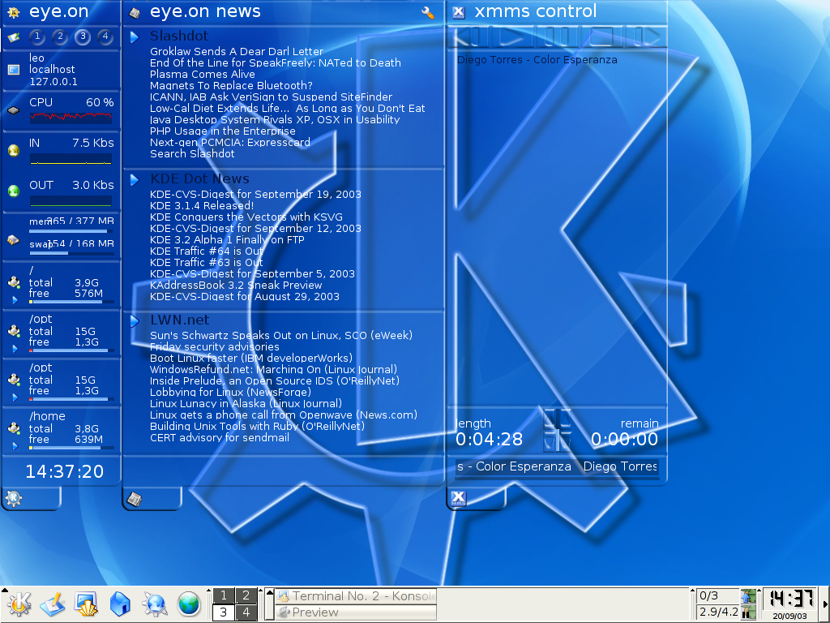Click the memory chip icon beside mem
Screen dimensions: 830x623
coord(14,240)
